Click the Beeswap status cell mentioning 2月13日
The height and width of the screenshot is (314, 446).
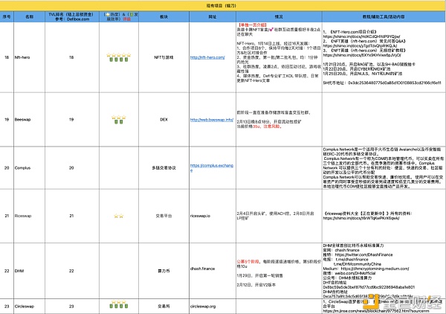pyautogui.click(x=279, y=120)
